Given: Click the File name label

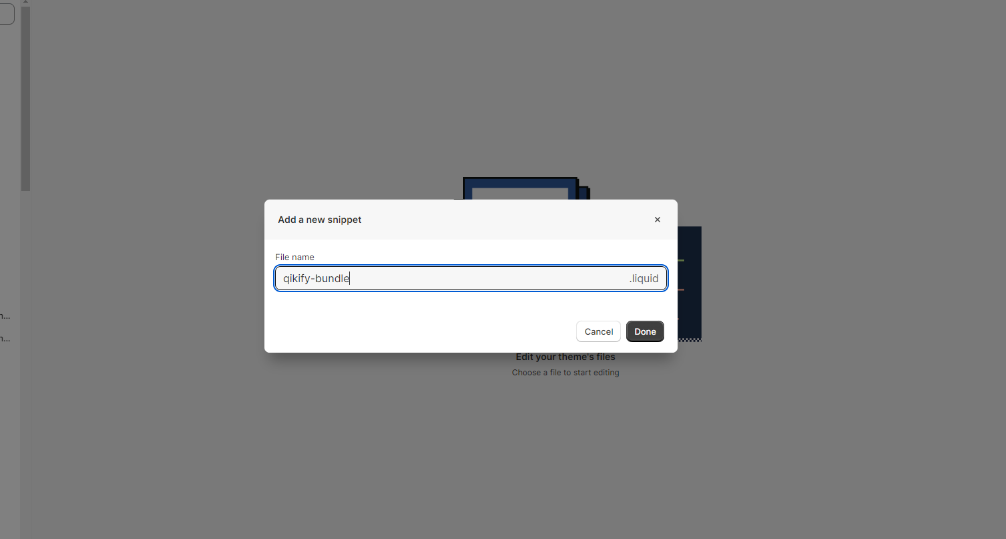Looking at the screenshot, I should (294, 257).
